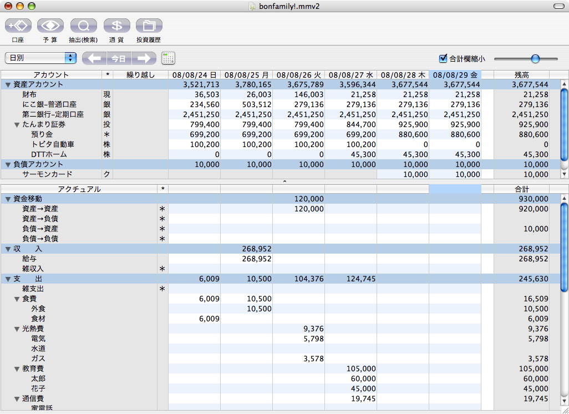Select the サーモンカード liability row
This screenshot has width=569, height=414.
[280, 174]
